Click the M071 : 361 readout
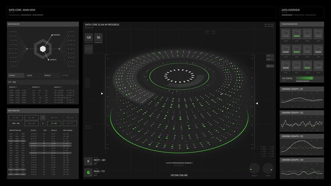The width and height of the screenshot is (331, 186). tap(100, 160)
